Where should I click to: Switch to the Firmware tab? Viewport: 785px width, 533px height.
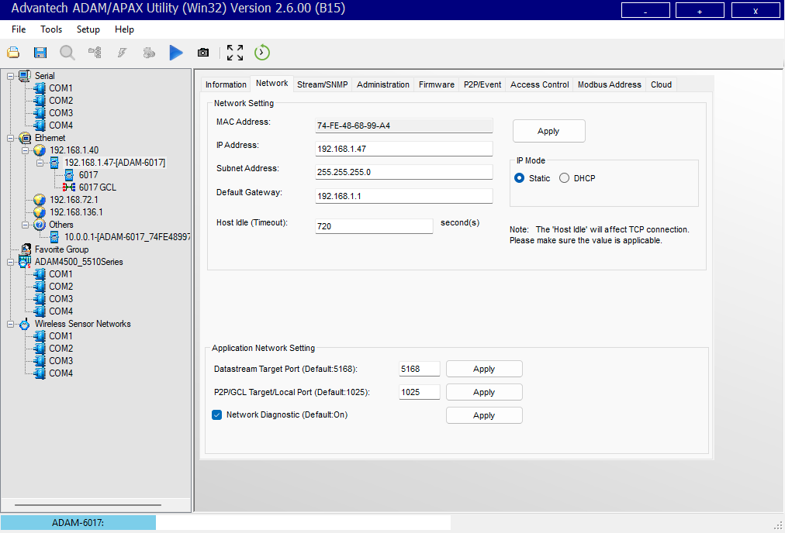(x=437, y=84)
